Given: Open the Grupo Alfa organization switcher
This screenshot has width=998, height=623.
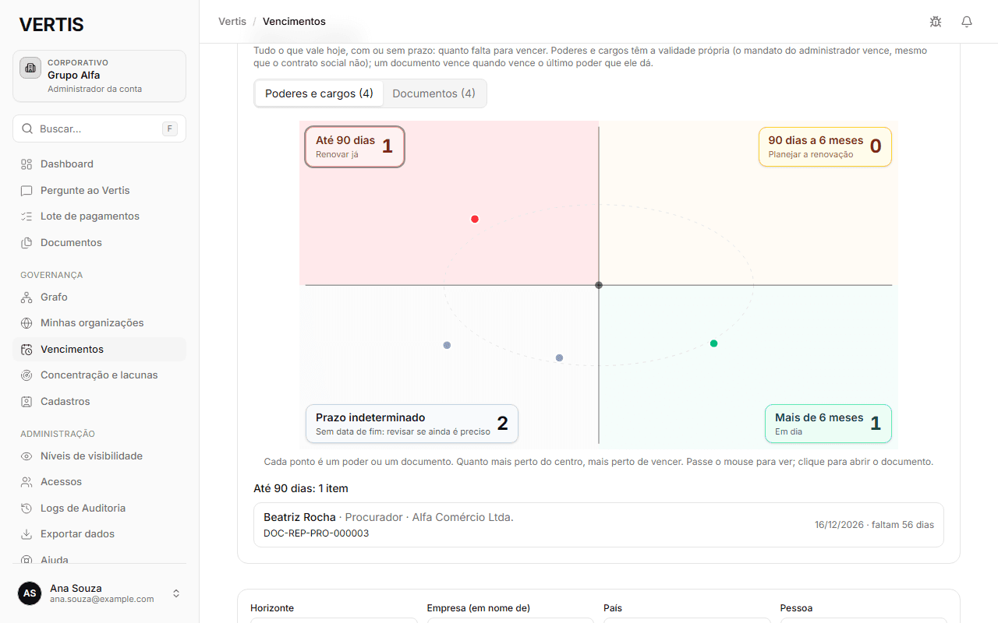Looking at the screenshot, I should 99,76.
